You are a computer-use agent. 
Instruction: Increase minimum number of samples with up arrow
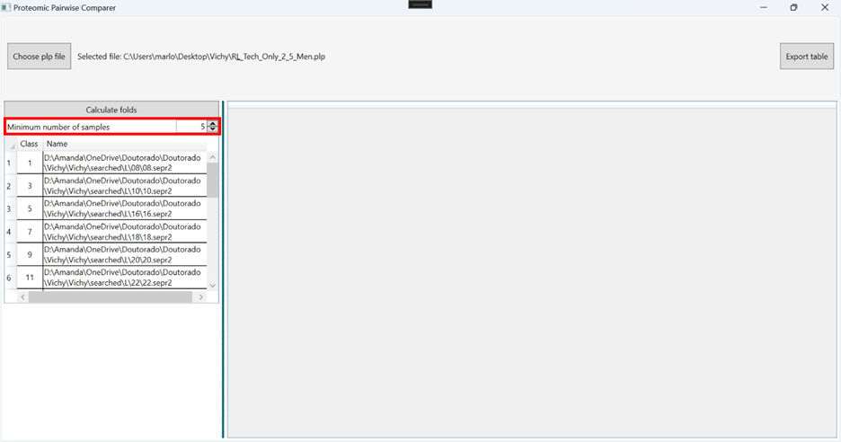[x=213, y=124]
